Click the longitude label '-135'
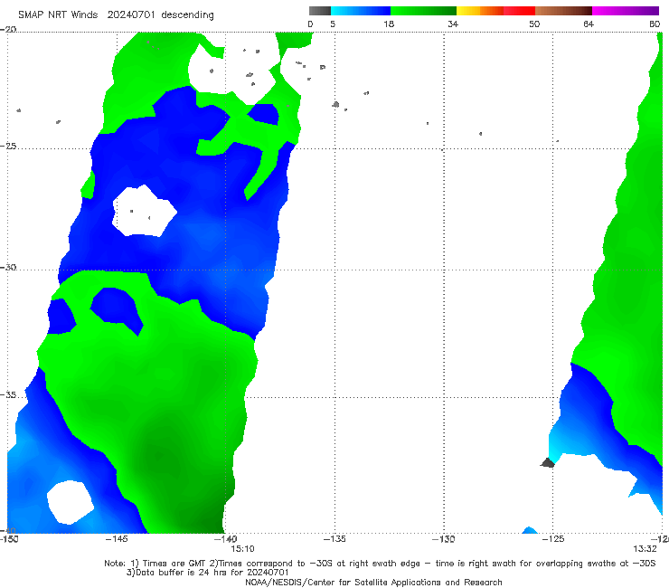 (334, 539)
